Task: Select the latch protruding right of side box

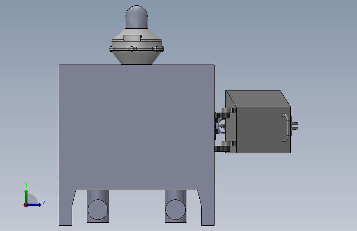Action: pyautogui.click(x=294, y=126)
